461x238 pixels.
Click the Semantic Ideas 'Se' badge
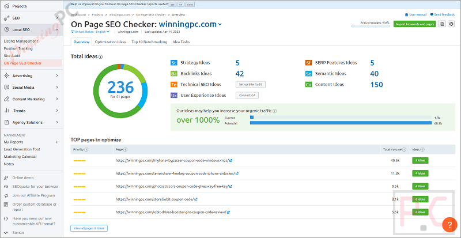click(308, 74)
